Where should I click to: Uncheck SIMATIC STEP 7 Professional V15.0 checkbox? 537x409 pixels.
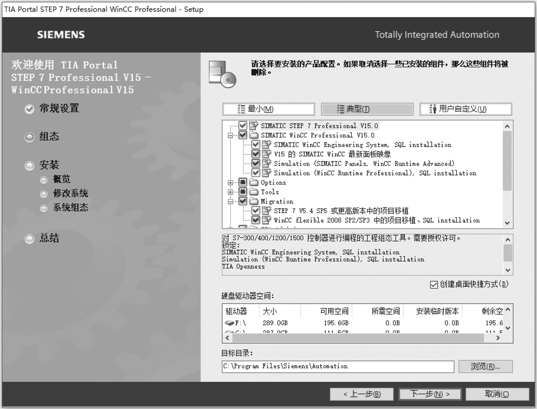coord(243,125)
